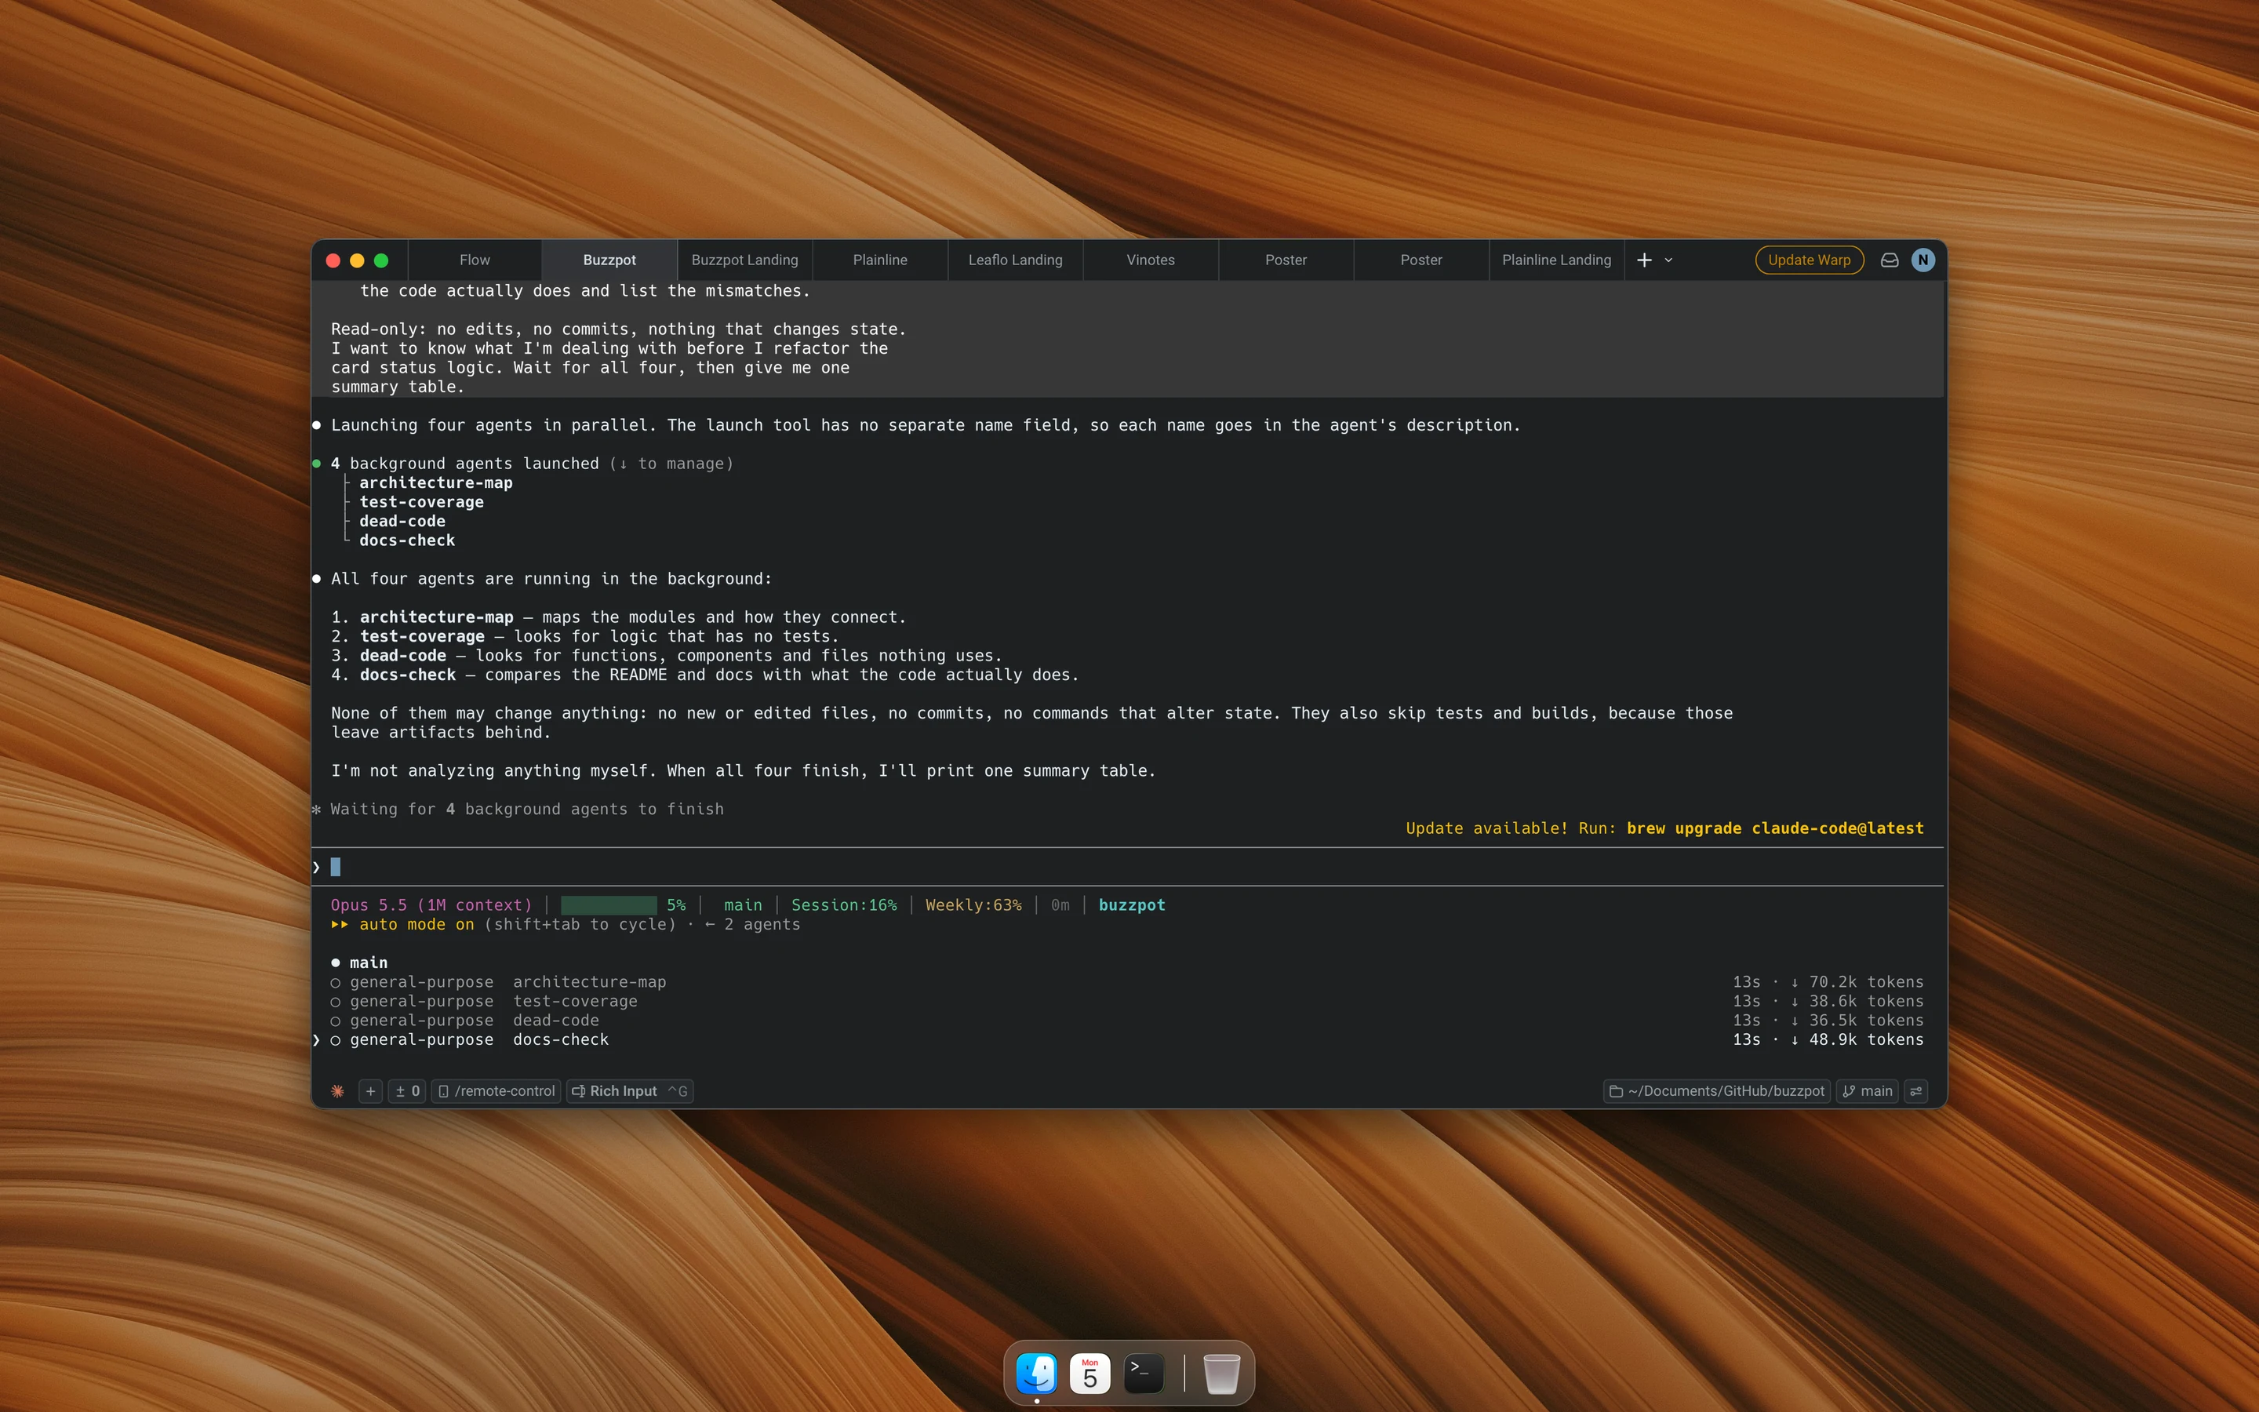Viewport: 2259px width, 1412px height.
Task: Select the architecture-map agent row
Action: (x=1126, y=981)
